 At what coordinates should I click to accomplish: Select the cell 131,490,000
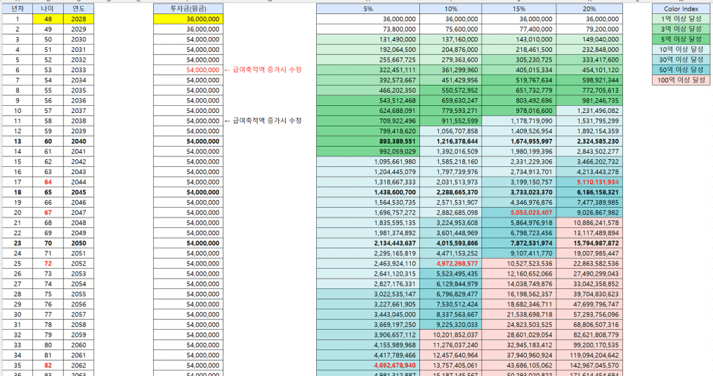(x=368, y=39)
